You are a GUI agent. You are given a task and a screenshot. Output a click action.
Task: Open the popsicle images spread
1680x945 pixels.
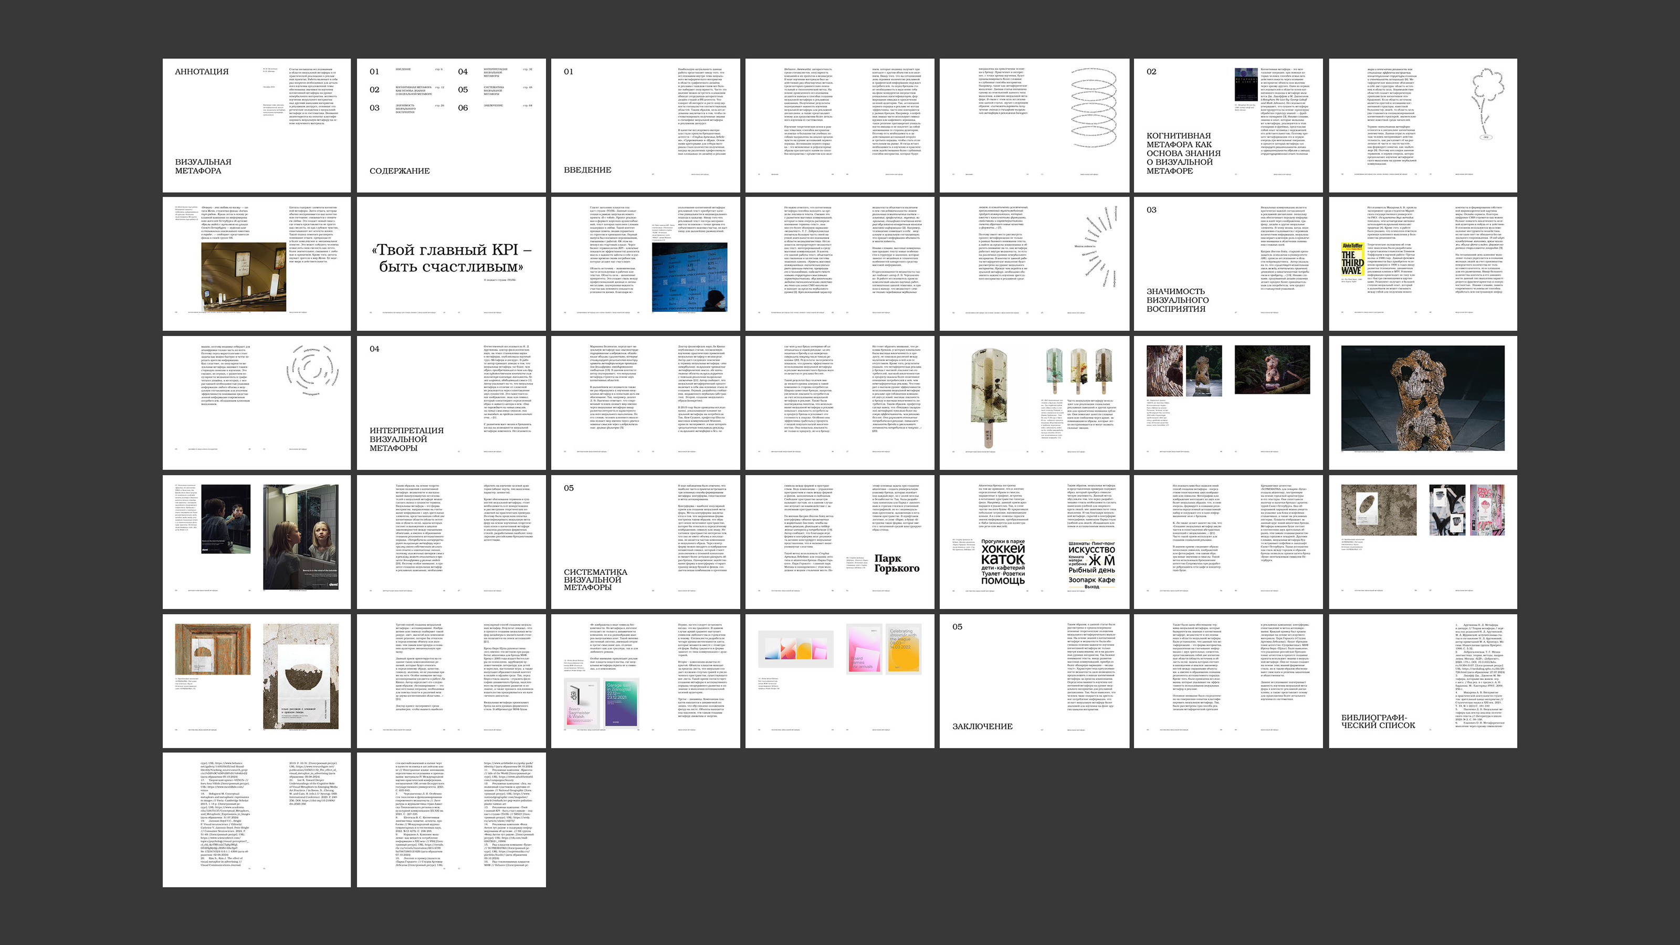[1034, 402]
